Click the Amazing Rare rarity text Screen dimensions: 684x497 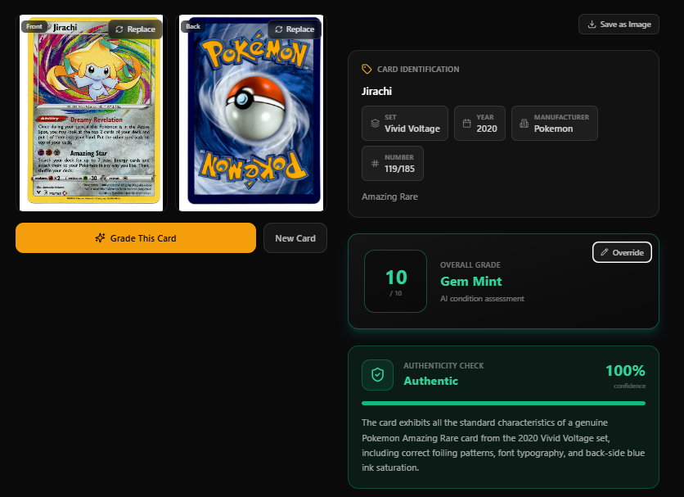click(x=390, y=197)
